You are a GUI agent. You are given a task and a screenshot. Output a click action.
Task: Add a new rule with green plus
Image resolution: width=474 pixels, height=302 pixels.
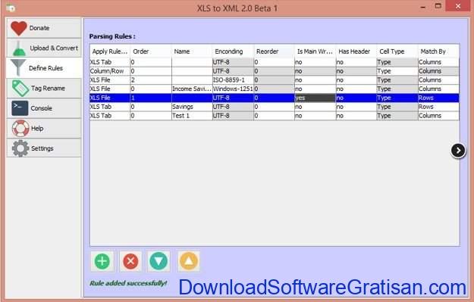(102, 261)
